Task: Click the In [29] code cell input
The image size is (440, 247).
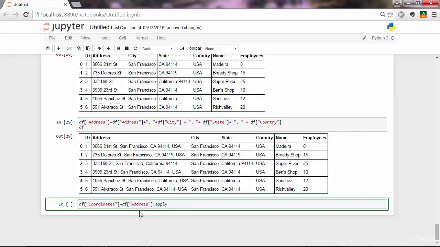Action: point(232,125)
